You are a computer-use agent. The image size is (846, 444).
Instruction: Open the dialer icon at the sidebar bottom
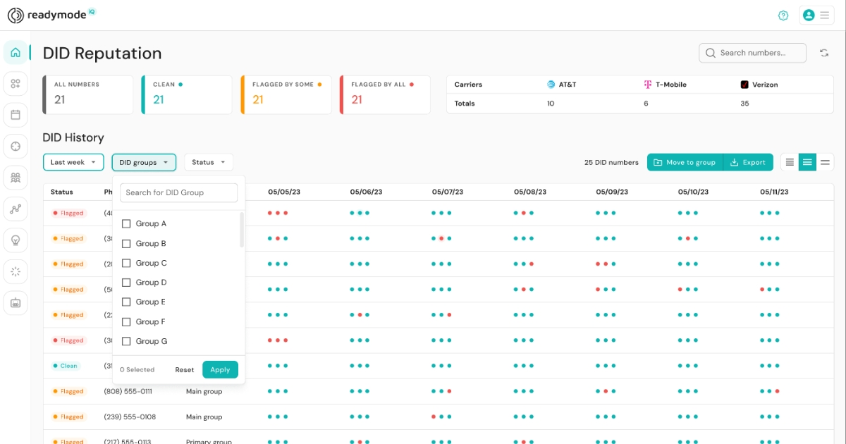pos(15,302)
